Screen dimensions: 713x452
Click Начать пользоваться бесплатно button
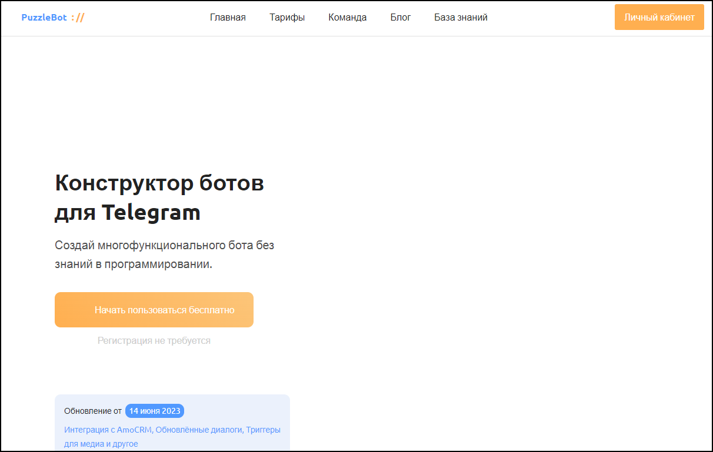coord(154,310)
